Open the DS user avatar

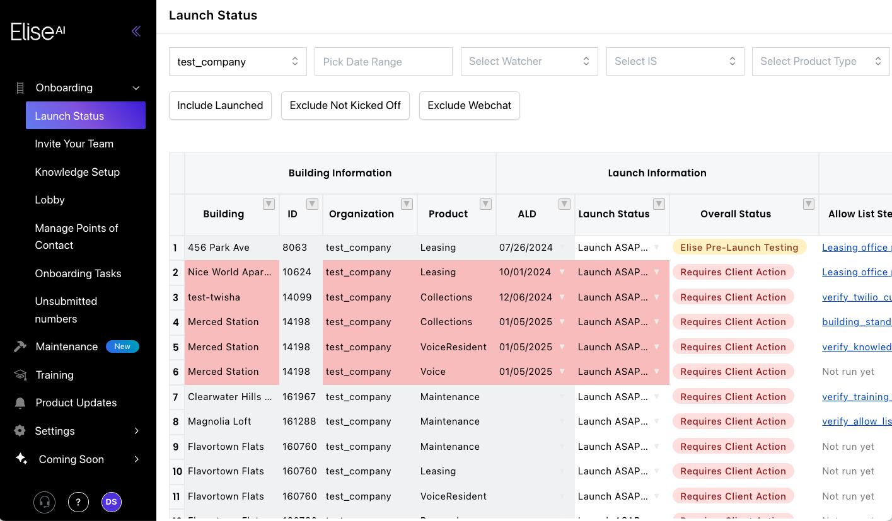112,502
